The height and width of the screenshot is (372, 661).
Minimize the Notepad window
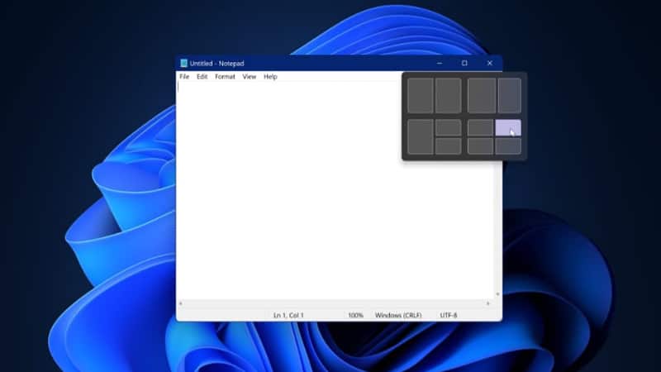click(438, 64)
